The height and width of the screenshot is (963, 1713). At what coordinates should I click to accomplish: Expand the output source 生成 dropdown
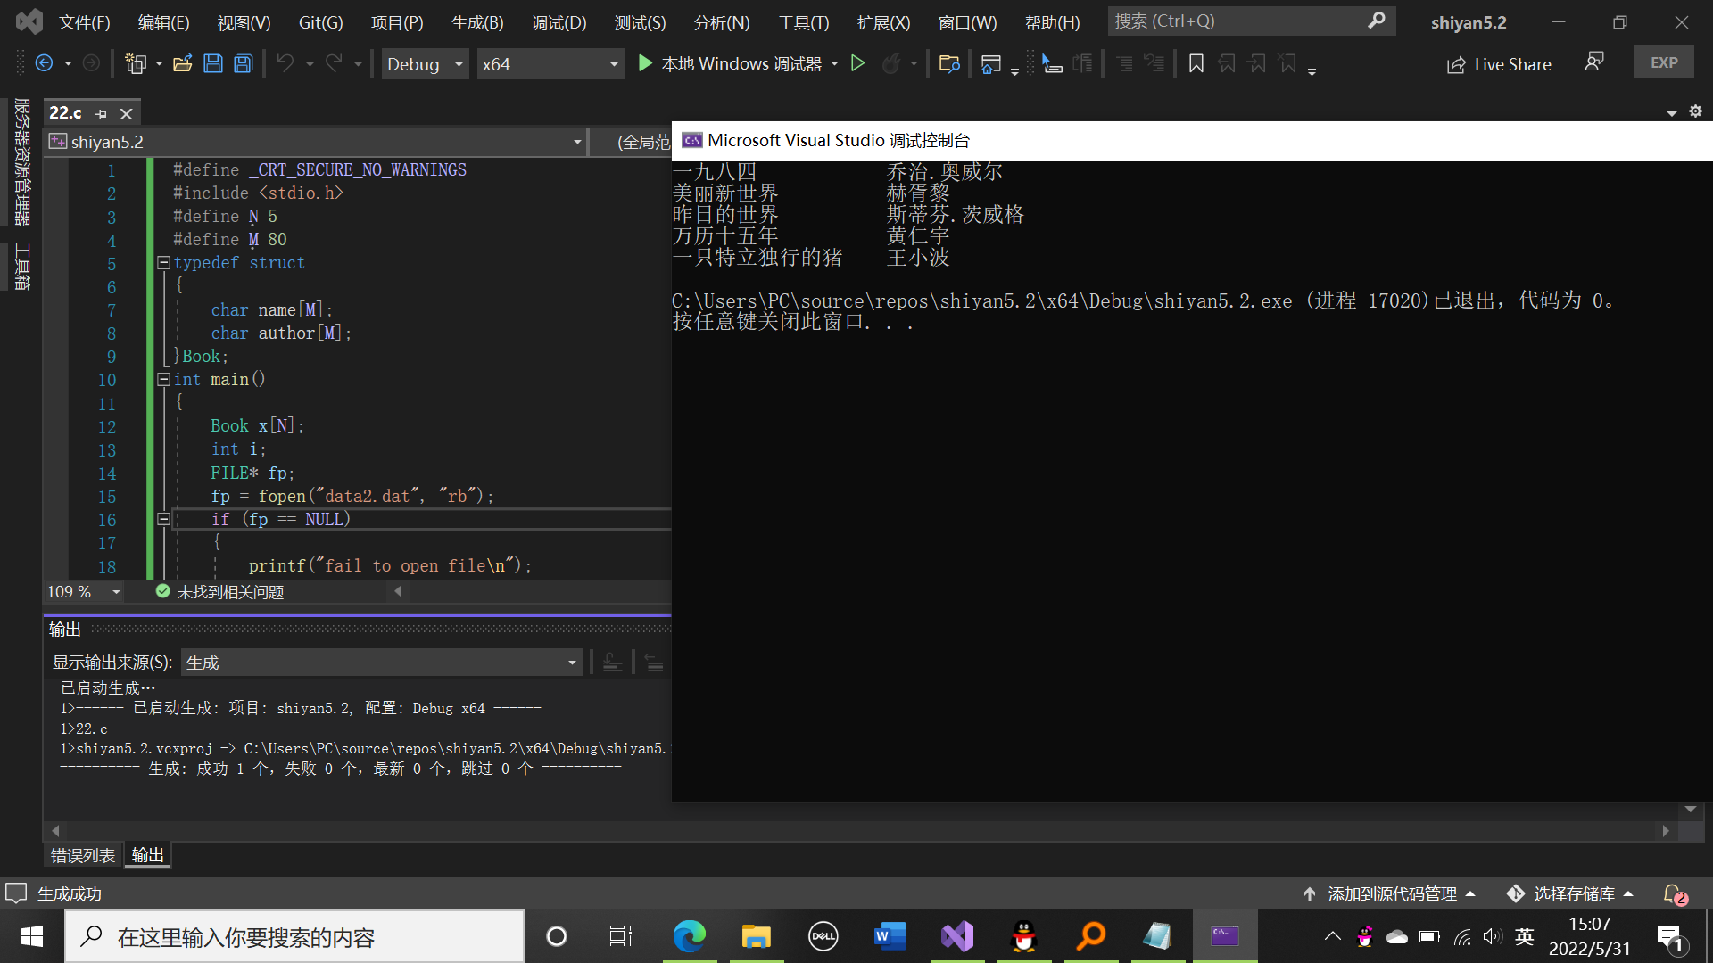pyautogui.click(x=572, y=663)
